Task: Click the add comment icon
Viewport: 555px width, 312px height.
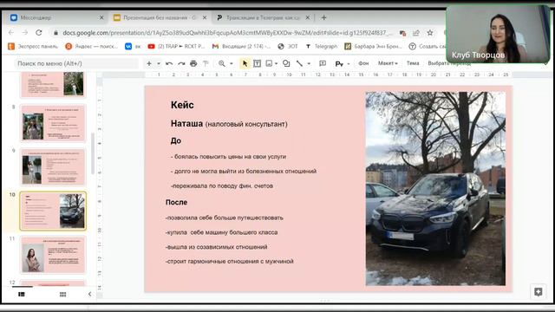Action: (x=323, y=63)
